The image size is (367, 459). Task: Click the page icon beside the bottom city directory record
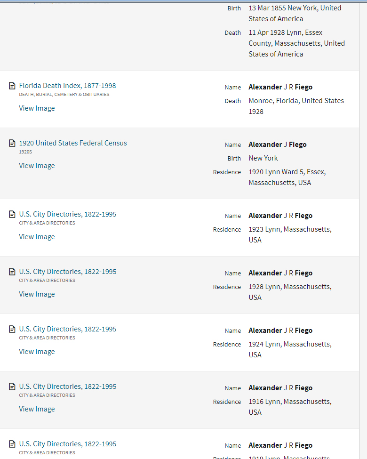pyautogui.click(x=12, y=443)
